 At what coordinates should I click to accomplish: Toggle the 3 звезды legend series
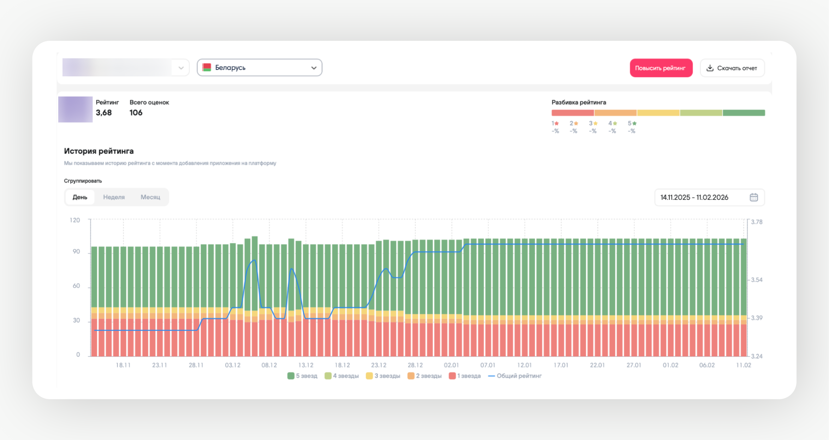[x=383, y=376]
